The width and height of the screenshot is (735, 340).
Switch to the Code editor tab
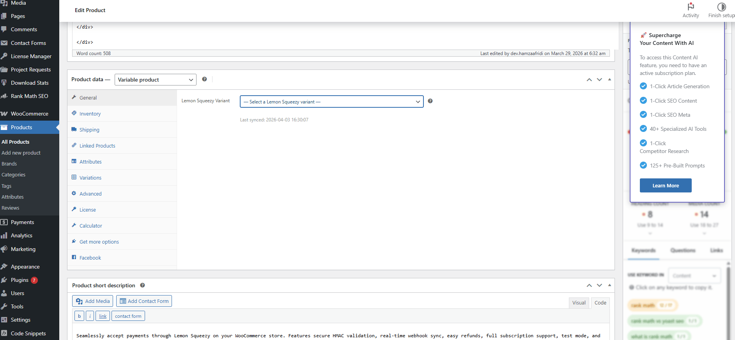[600, 303]
